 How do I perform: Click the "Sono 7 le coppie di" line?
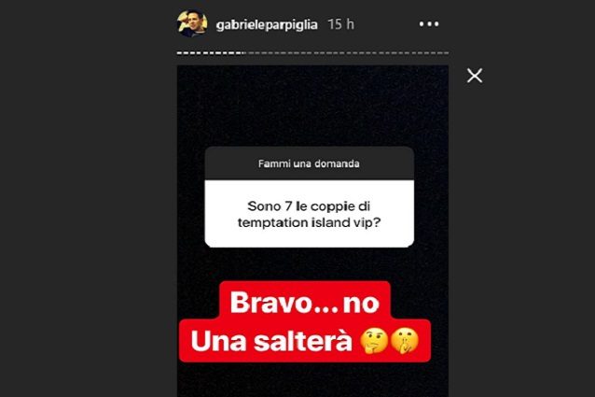click(x=309, y=206)
